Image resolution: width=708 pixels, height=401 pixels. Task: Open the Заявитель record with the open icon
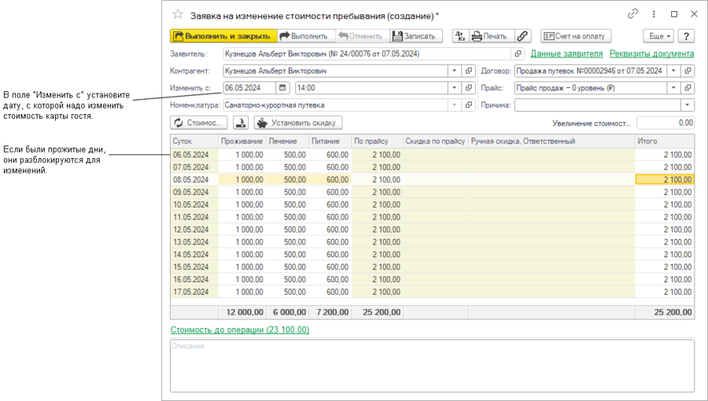coord(518,54)
